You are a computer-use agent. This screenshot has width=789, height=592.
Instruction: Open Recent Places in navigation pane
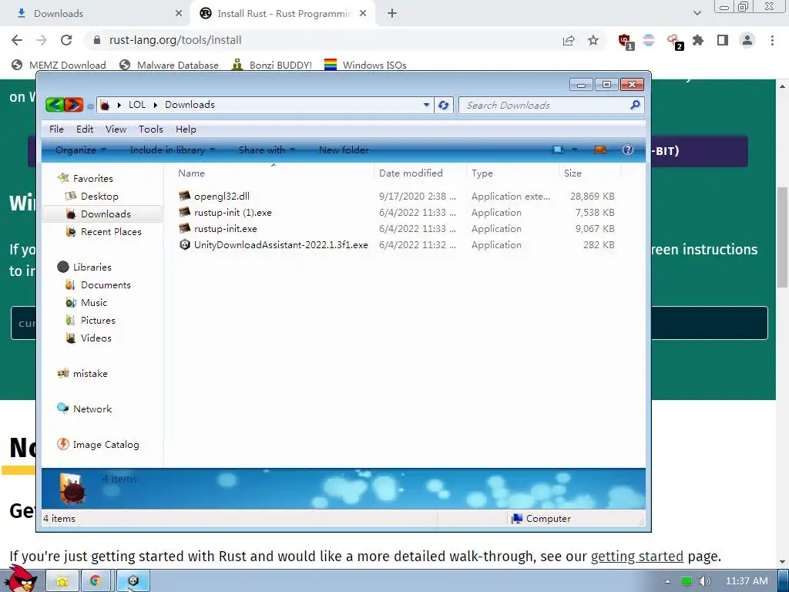point(111,231)
